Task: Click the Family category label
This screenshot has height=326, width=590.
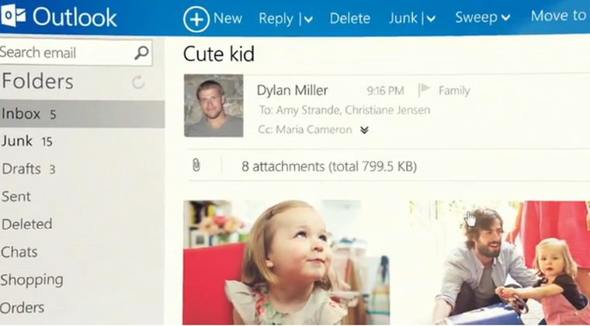Action: tap(454, 91)
